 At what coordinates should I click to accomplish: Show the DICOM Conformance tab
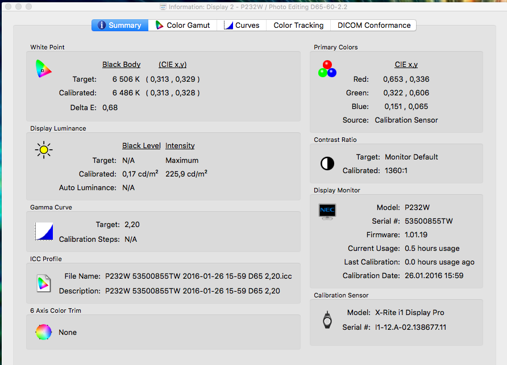[x=373, y=26]
